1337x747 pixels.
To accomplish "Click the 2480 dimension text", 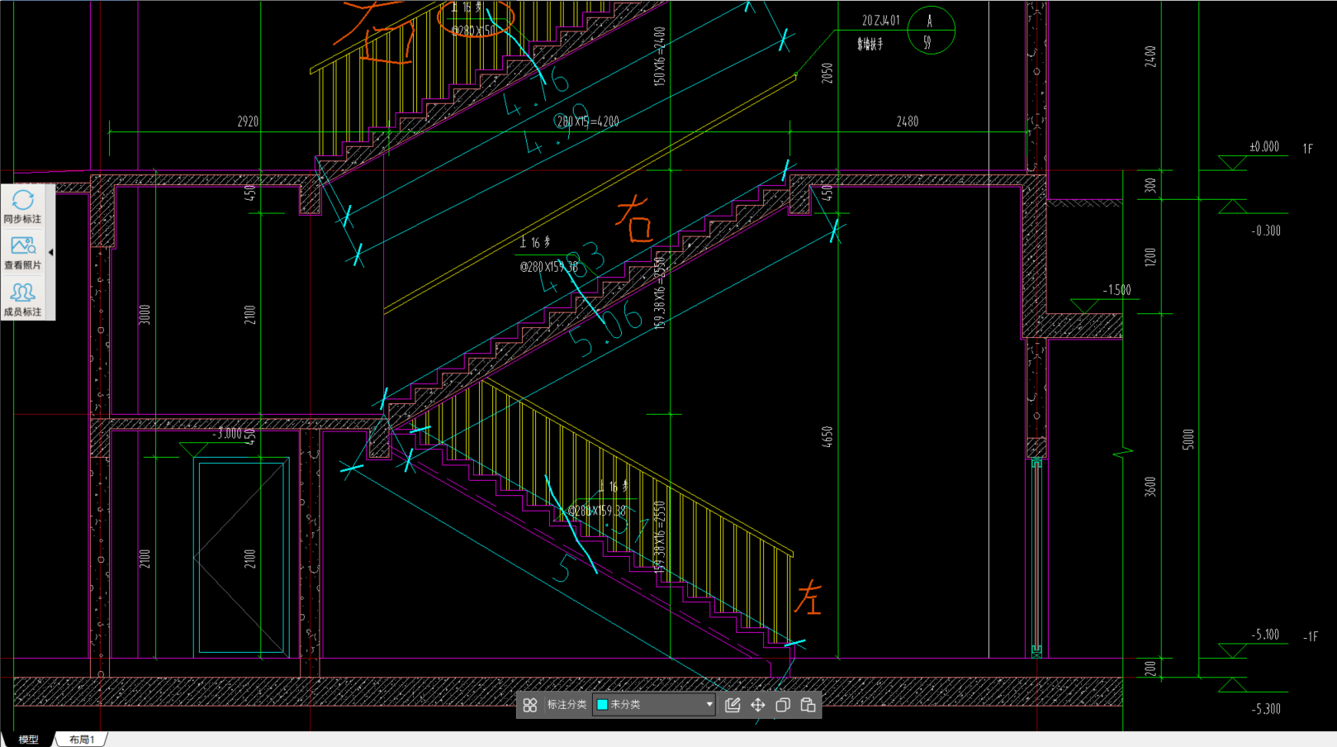I will [x=908, y=121].
